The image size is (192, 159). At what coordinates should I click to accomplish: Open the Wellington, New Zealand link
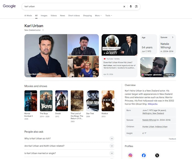pyautogui.click(x=153, y=113)
